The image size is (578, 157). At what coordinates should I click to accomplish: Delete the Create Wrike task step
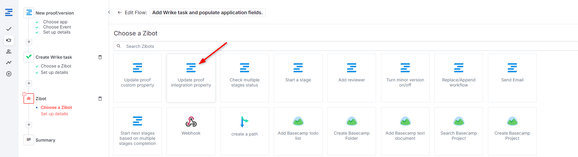pyautogui.click(x=100, y=57)
